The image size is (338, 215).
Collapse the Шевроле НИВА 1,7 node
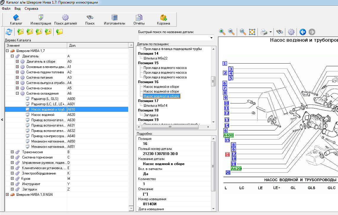pos(7,51)
